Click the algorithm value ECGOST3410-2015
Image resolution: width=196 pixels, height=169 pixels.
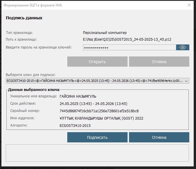coord(75,125)
